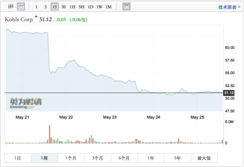Viewport: 244px width, 167px height.
Task: Set interval to 5 minutes
Action: [x=45, y=7]
